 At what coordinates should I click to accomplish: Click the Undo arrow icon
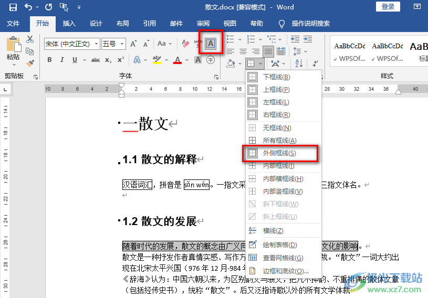[x=28, y=7]
